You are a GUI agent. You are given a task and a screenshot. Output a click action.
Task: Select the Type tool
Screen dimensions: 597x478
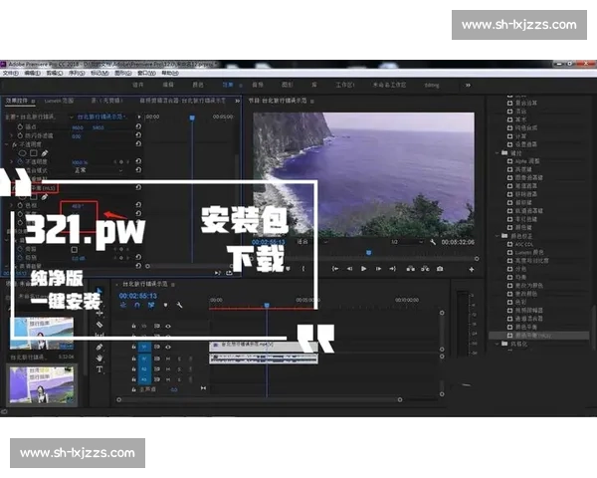(x=99, y=369)
